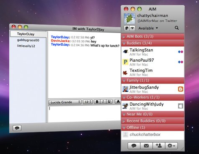Zoom the AIM buddy list window
The width and height of the screenshot is (199, 154).
140,9
